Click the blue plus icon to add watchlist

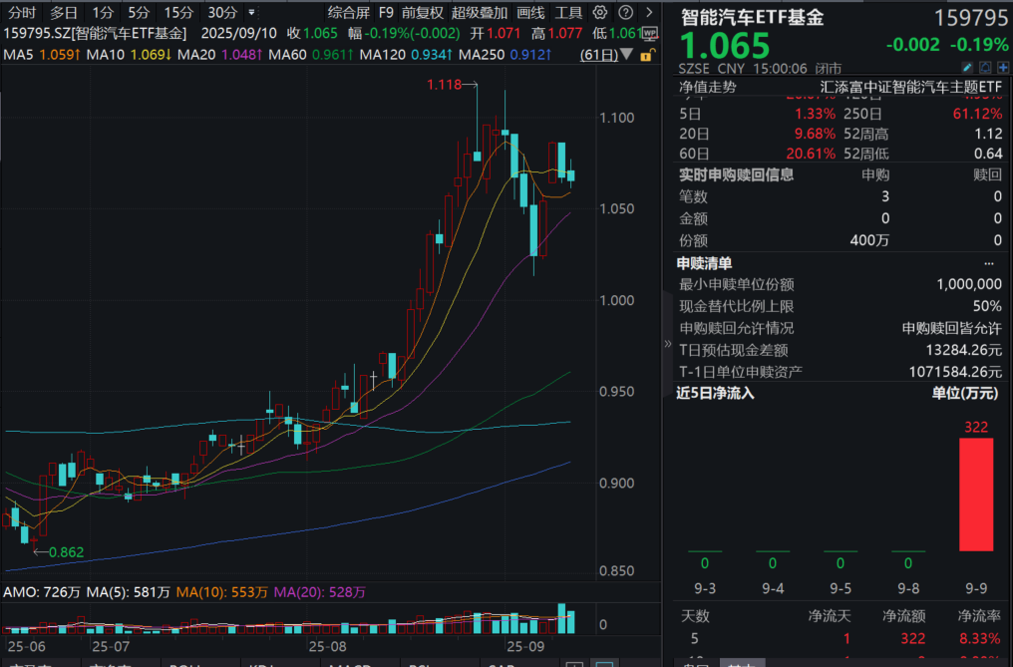1003,67
